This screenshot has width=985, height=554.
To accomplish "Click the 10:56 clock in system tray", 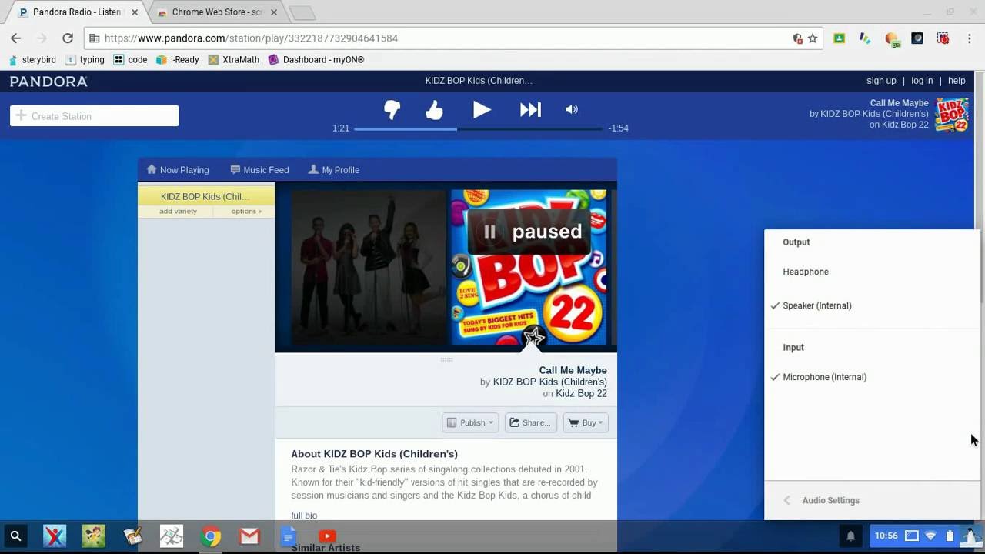I will pyautogui.click(x=886, y=536).
